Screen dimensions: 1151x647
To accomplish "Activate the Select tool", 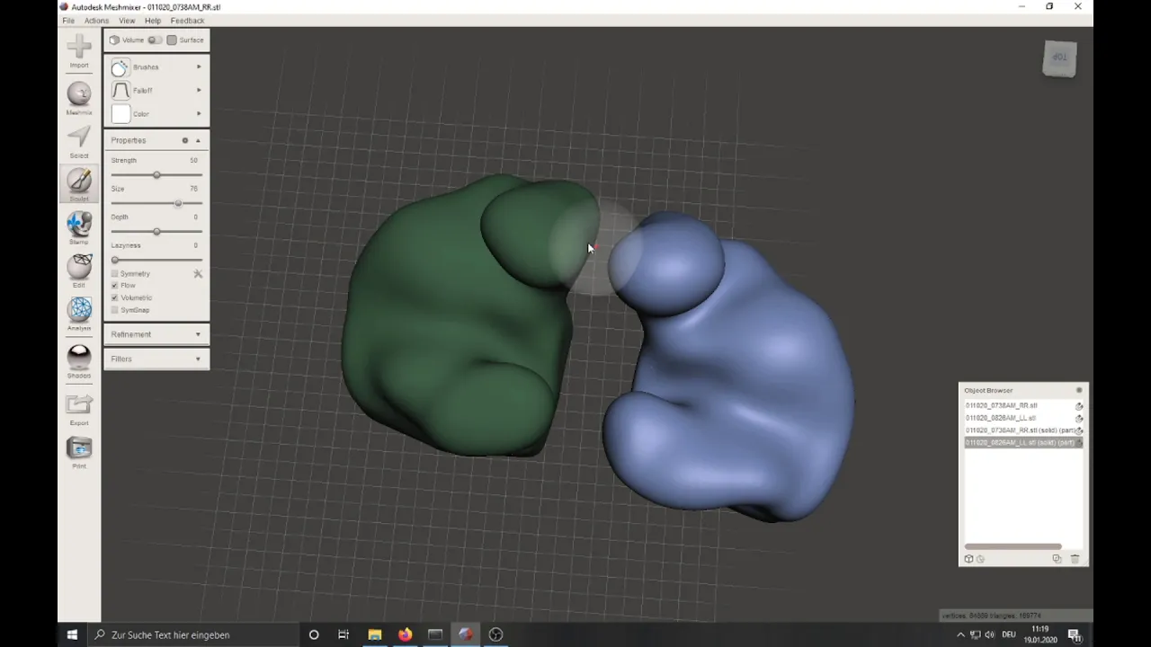I will (79, 141).
